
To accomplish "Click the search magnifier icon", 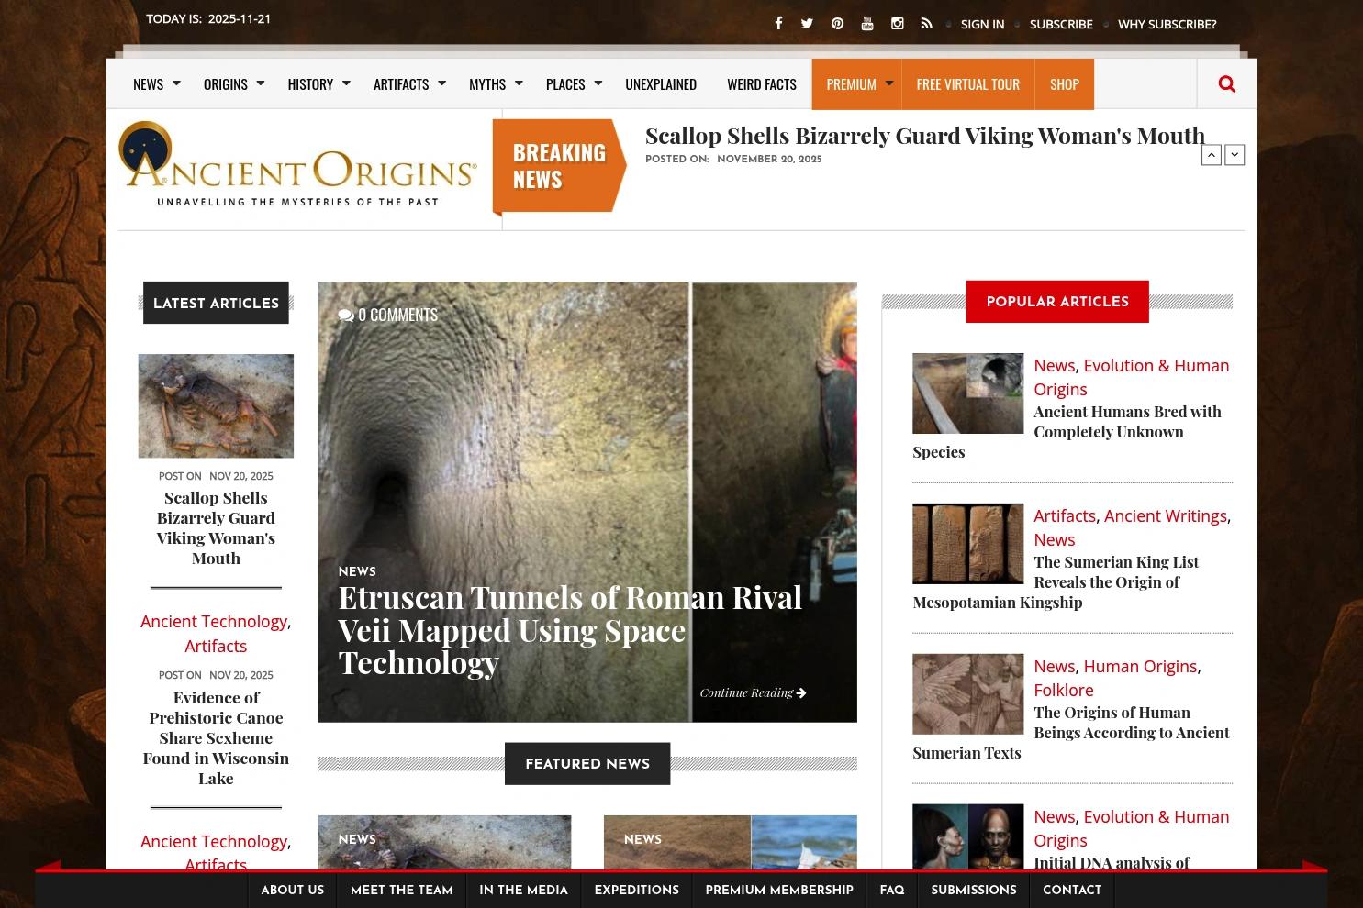I will click(x=1226, y=84).
